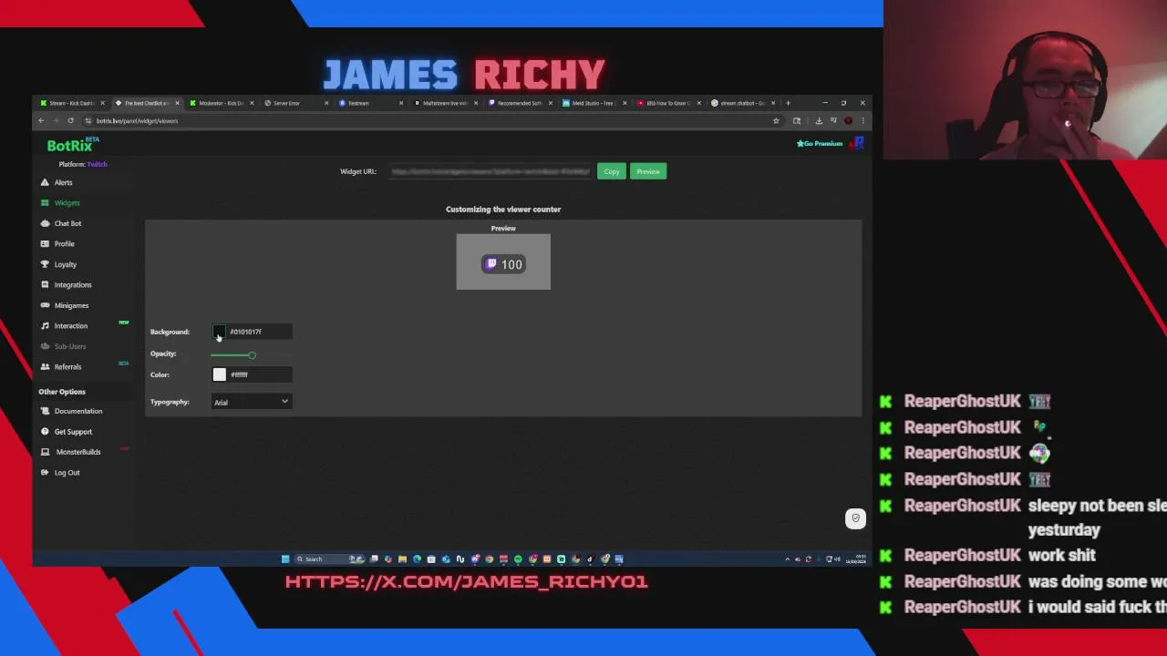Click the Twitch platform link

(x=98, y=164)
